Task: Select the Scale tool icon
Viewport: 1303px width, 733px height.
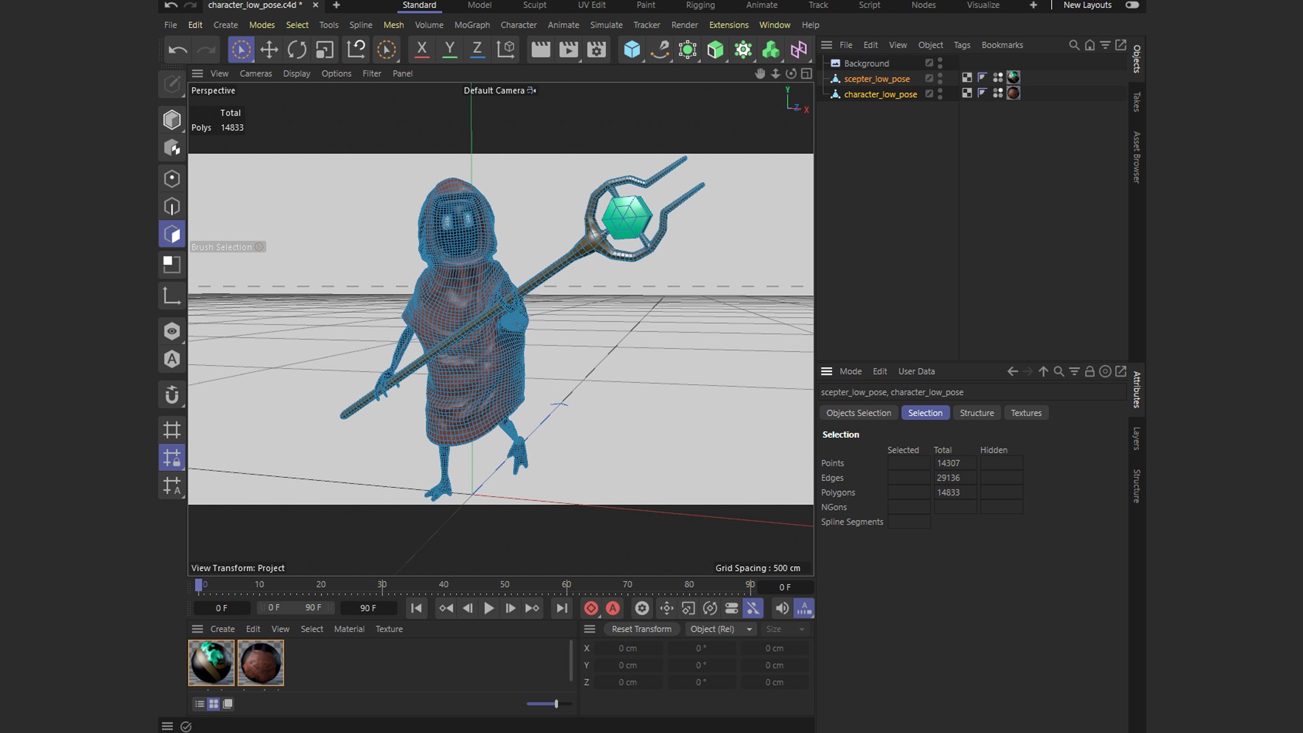Action: point(324,50)
